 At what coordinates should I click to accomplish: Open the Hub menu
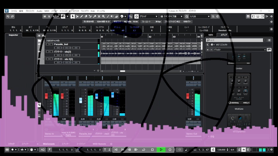coord(93,11)
